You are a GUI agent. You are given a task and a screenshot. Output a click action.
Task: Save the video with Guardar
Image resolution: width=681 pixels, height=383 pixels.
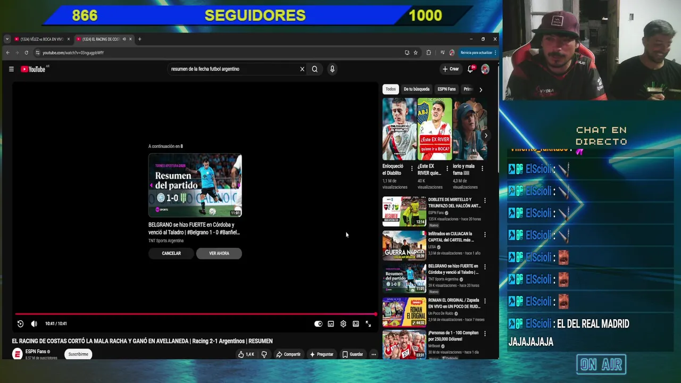(353, 354)
